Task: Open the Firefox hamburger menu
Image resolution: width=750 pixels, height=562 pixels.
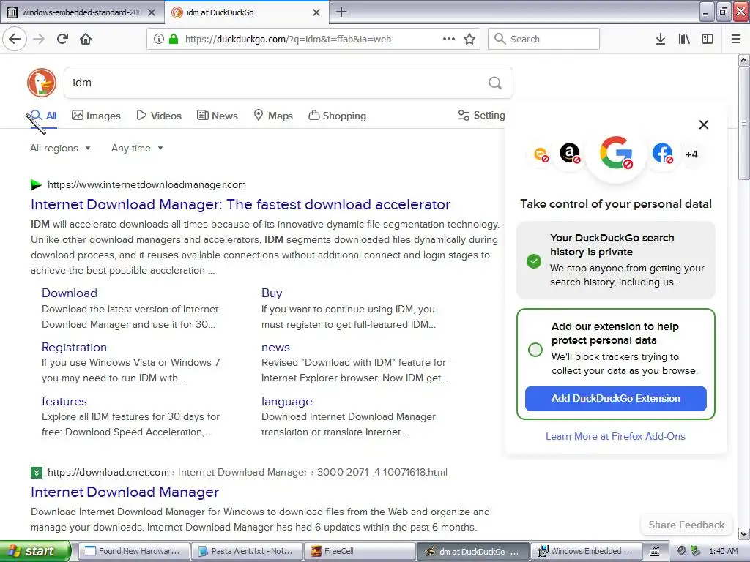Action: click(736, 39)
